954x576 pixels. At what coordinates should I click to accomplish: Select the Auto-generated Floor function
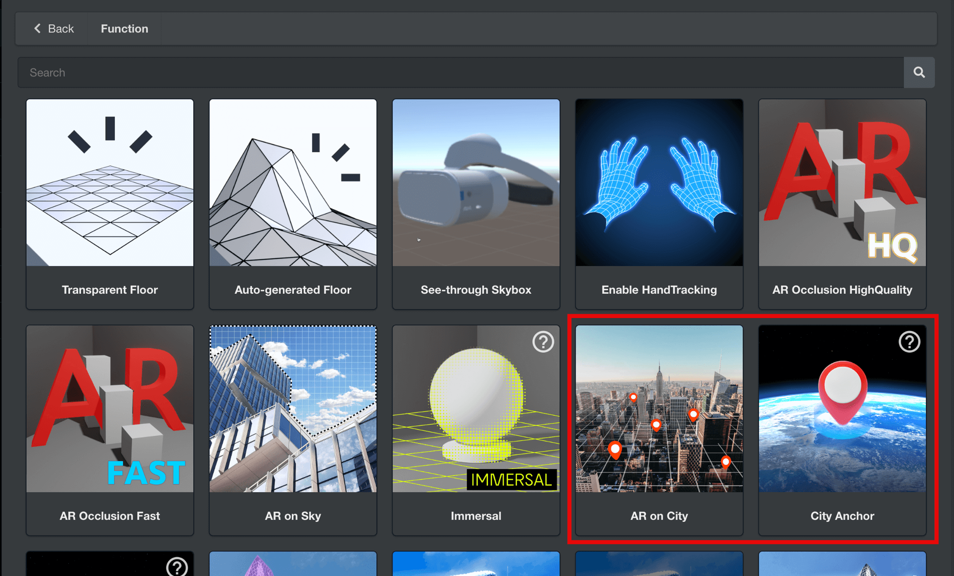point(293,204)
